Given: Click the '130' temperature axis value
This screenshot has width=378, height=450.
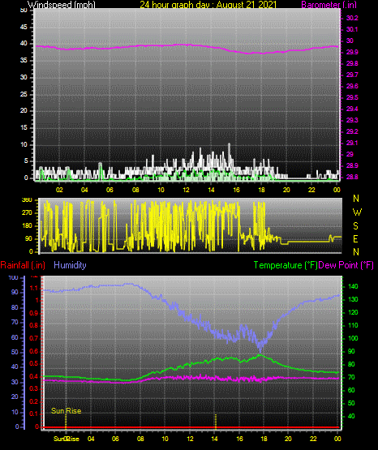Looking at the screenshot, I should point(353,299).
